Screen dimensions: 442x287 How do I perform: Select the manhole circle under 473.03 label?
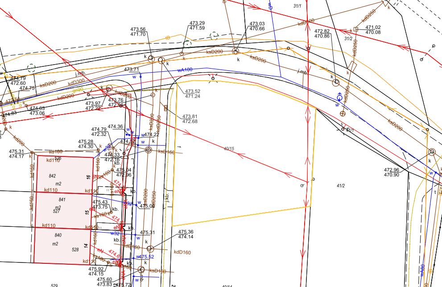[x=235, y=51]
